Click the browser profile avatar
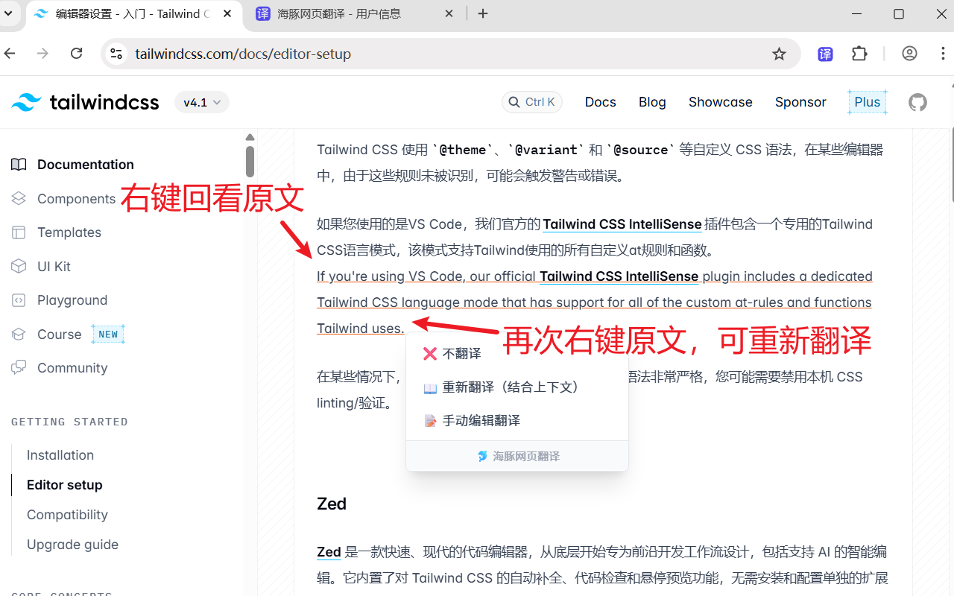 [909, 54]
